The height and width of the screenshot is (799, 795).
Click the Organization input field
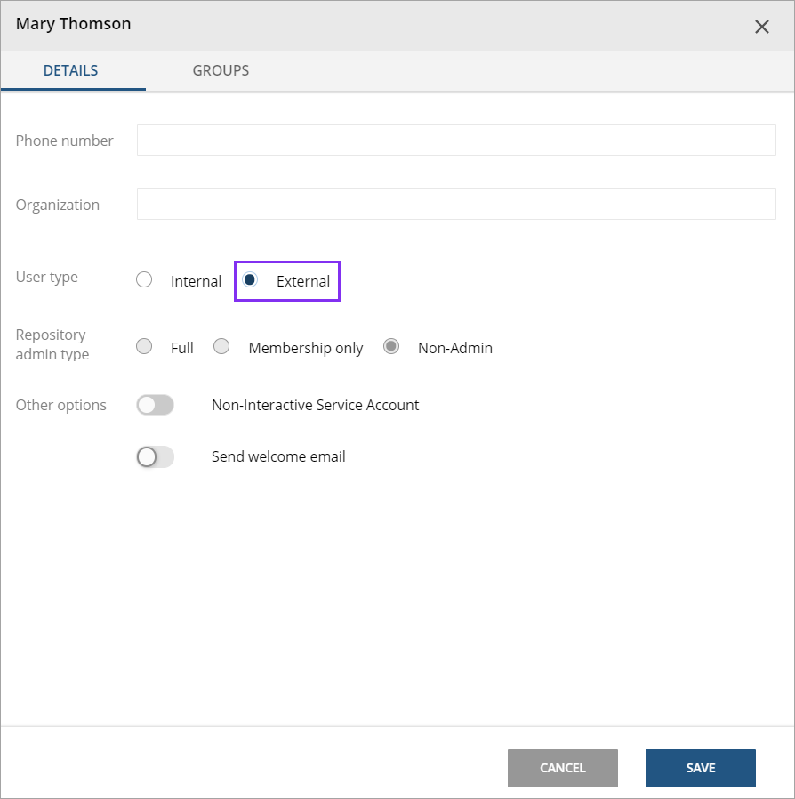[x=456, y=204]
